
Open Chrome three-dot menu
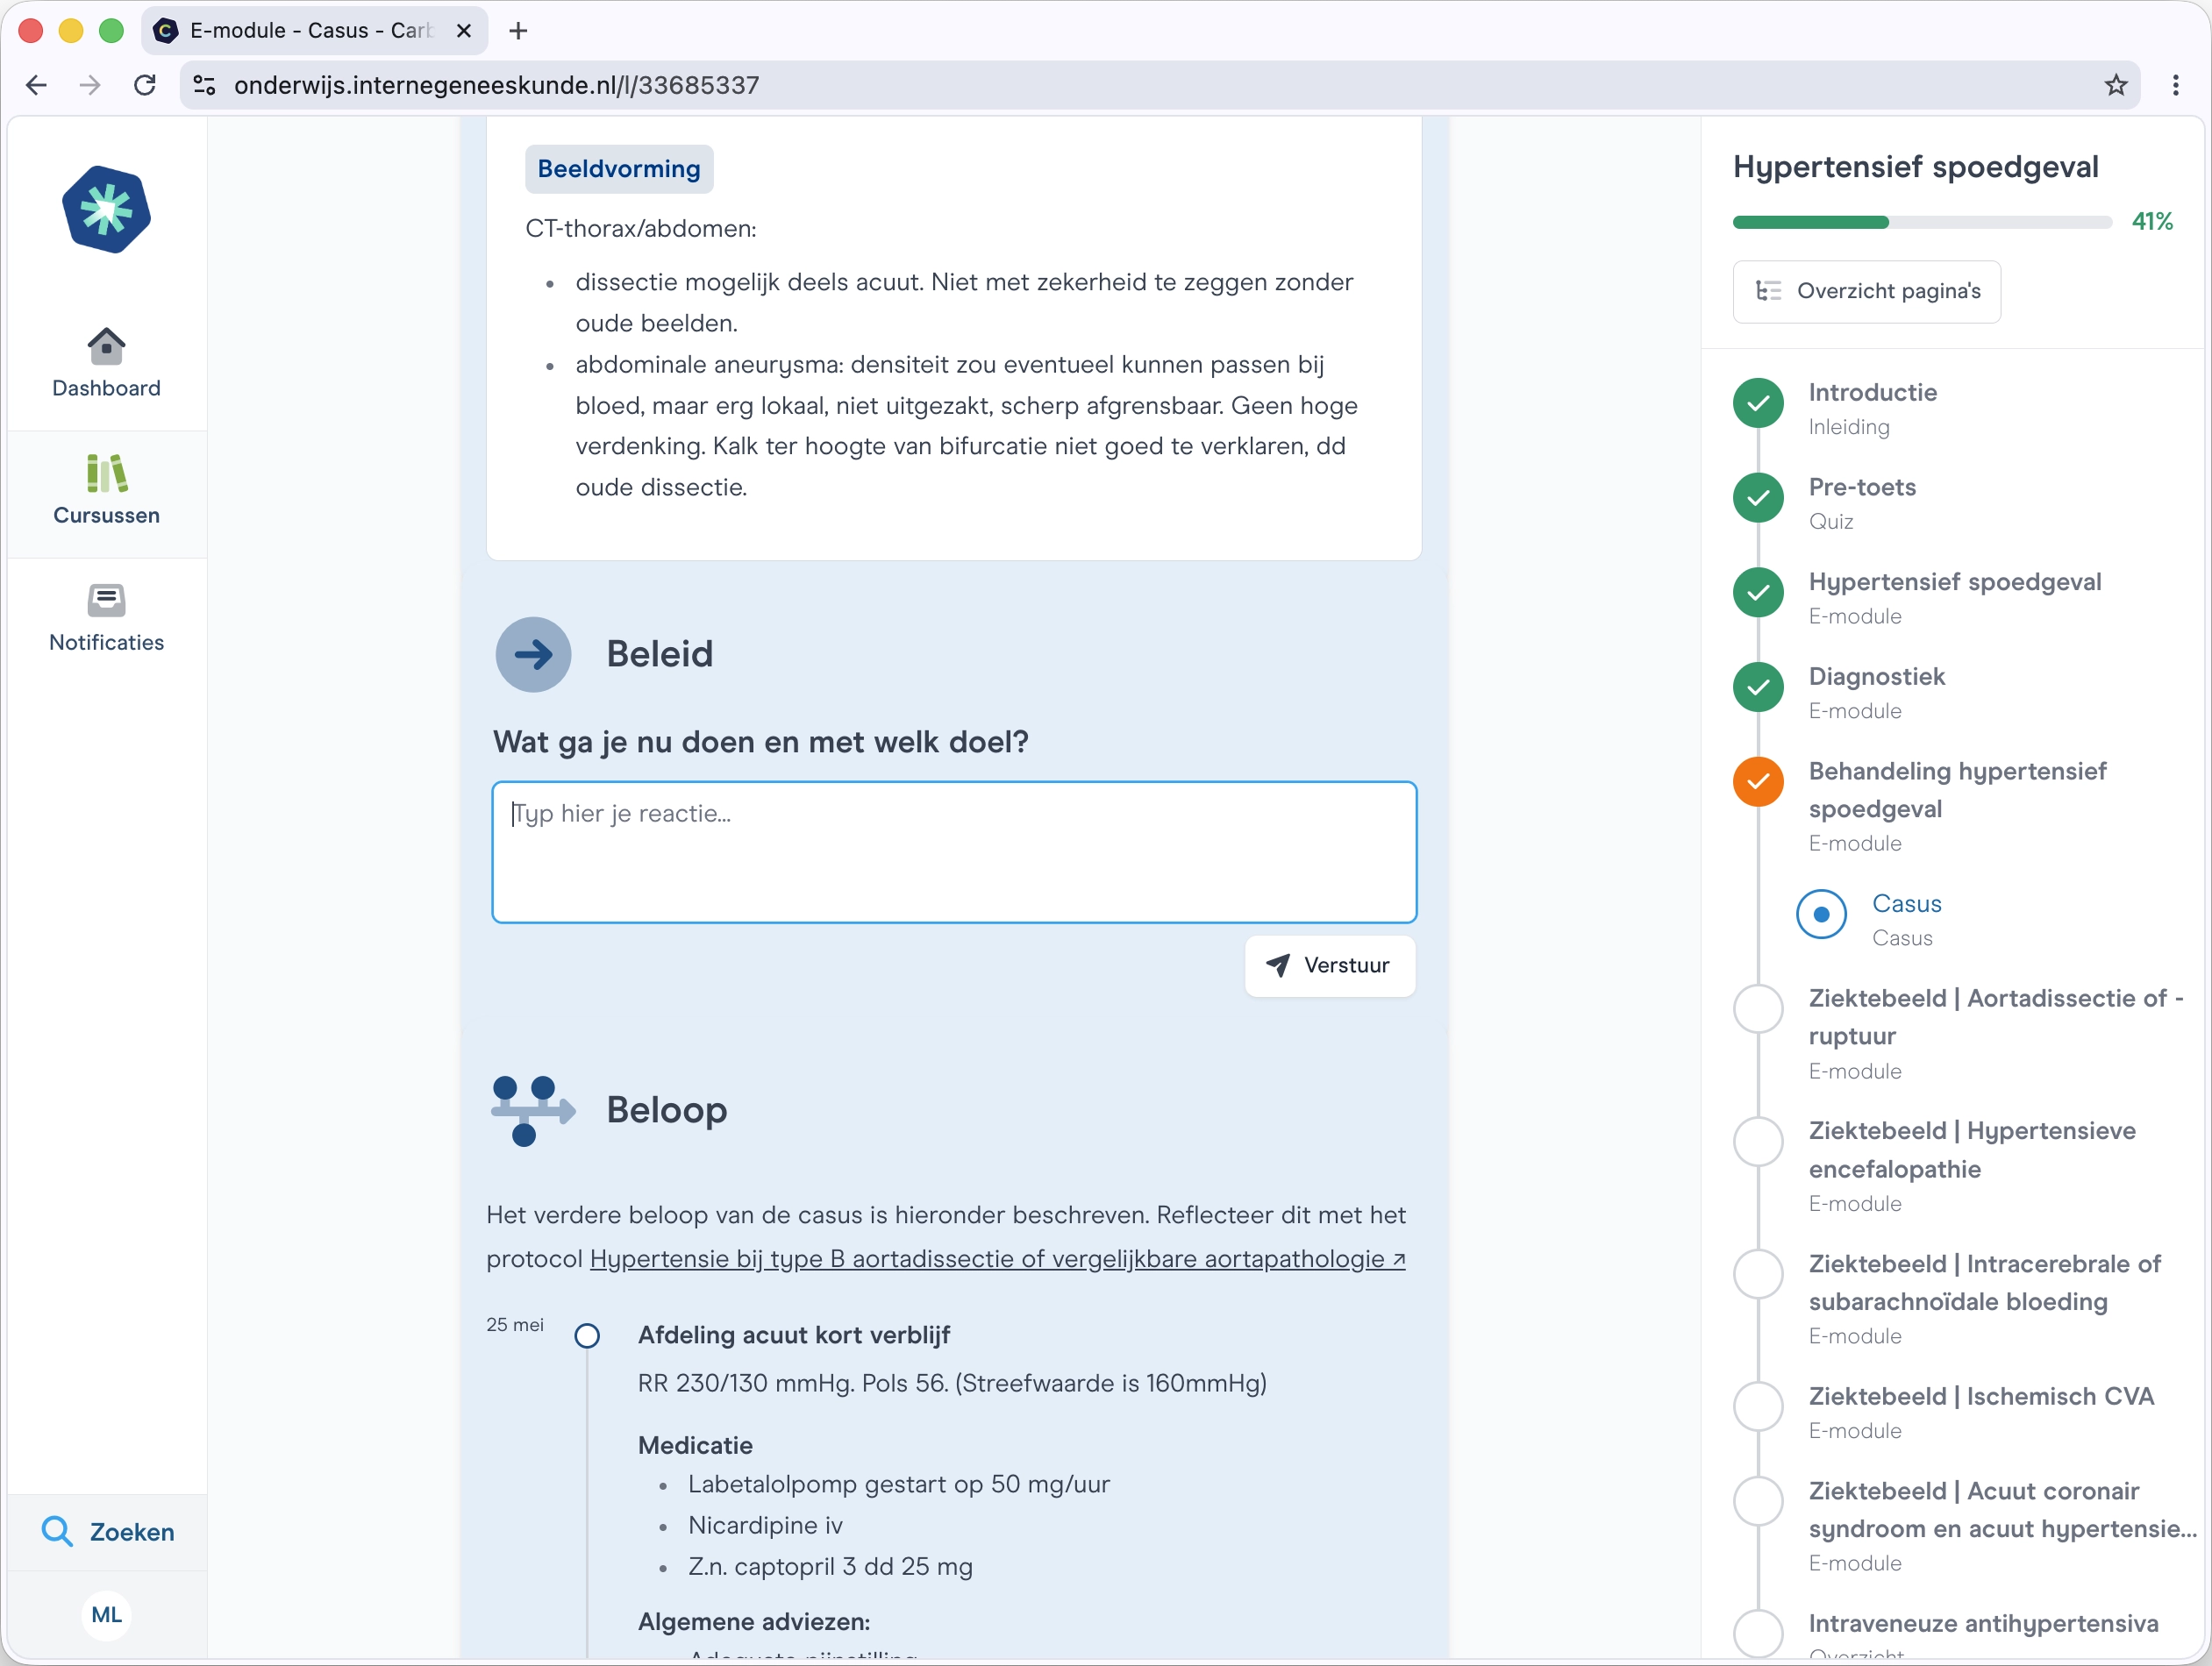(x=2176, y=85)
